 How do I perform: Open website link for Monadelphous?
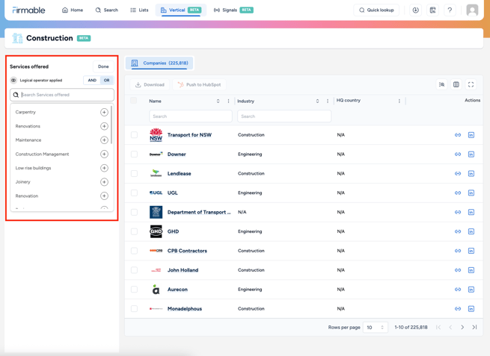[x=458, y=309]
